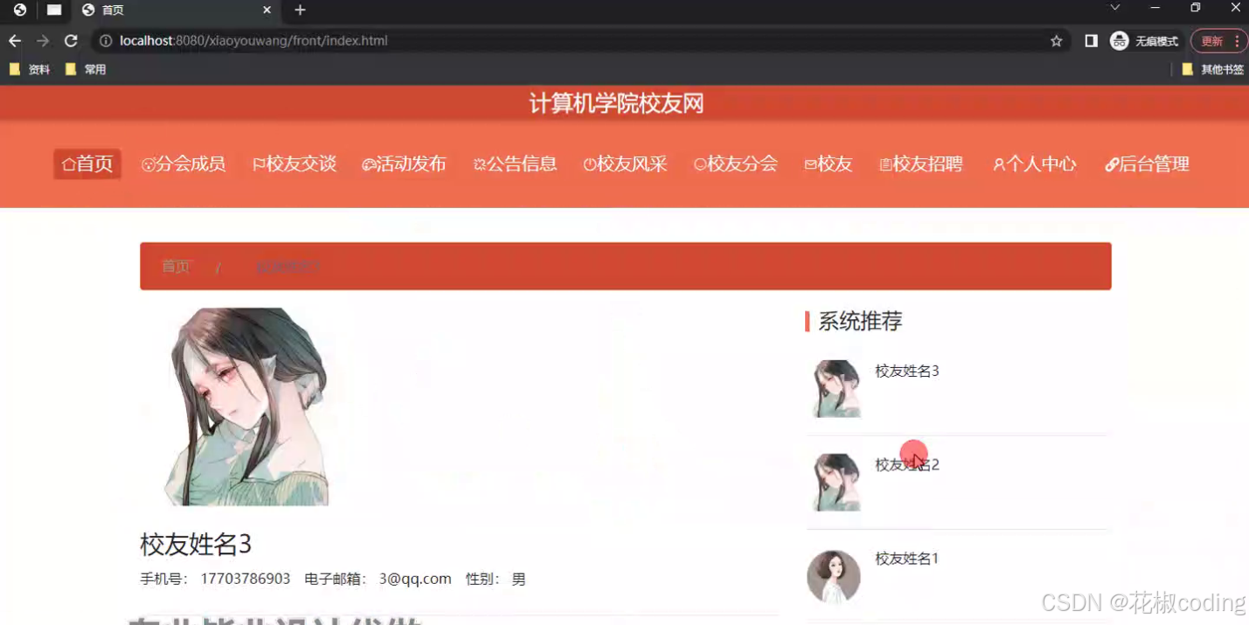Click the browser reload icon
The image size is (1249, 625).
[71, 40]
